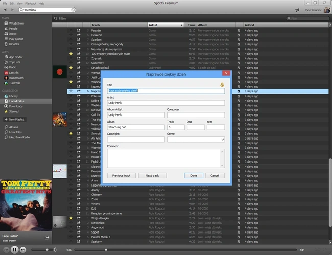Open Liked from Radio playlist
The height and width of the screenshot is (255, 332).
point(17,137)
